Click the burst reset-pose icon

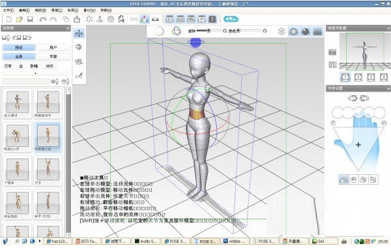(x=89, y=19)
